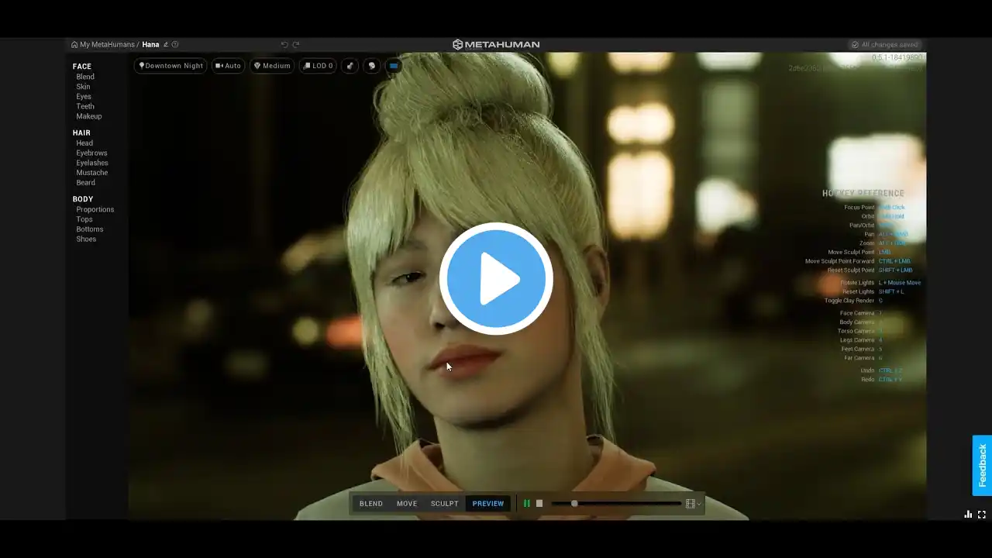The image size is (992, 558).
Task: Open the Eyebrows section
Action: coord(91,153)
